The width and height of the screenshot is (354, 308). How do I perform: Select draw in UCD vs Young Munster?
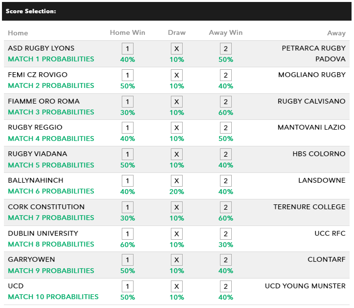(177, 286)
